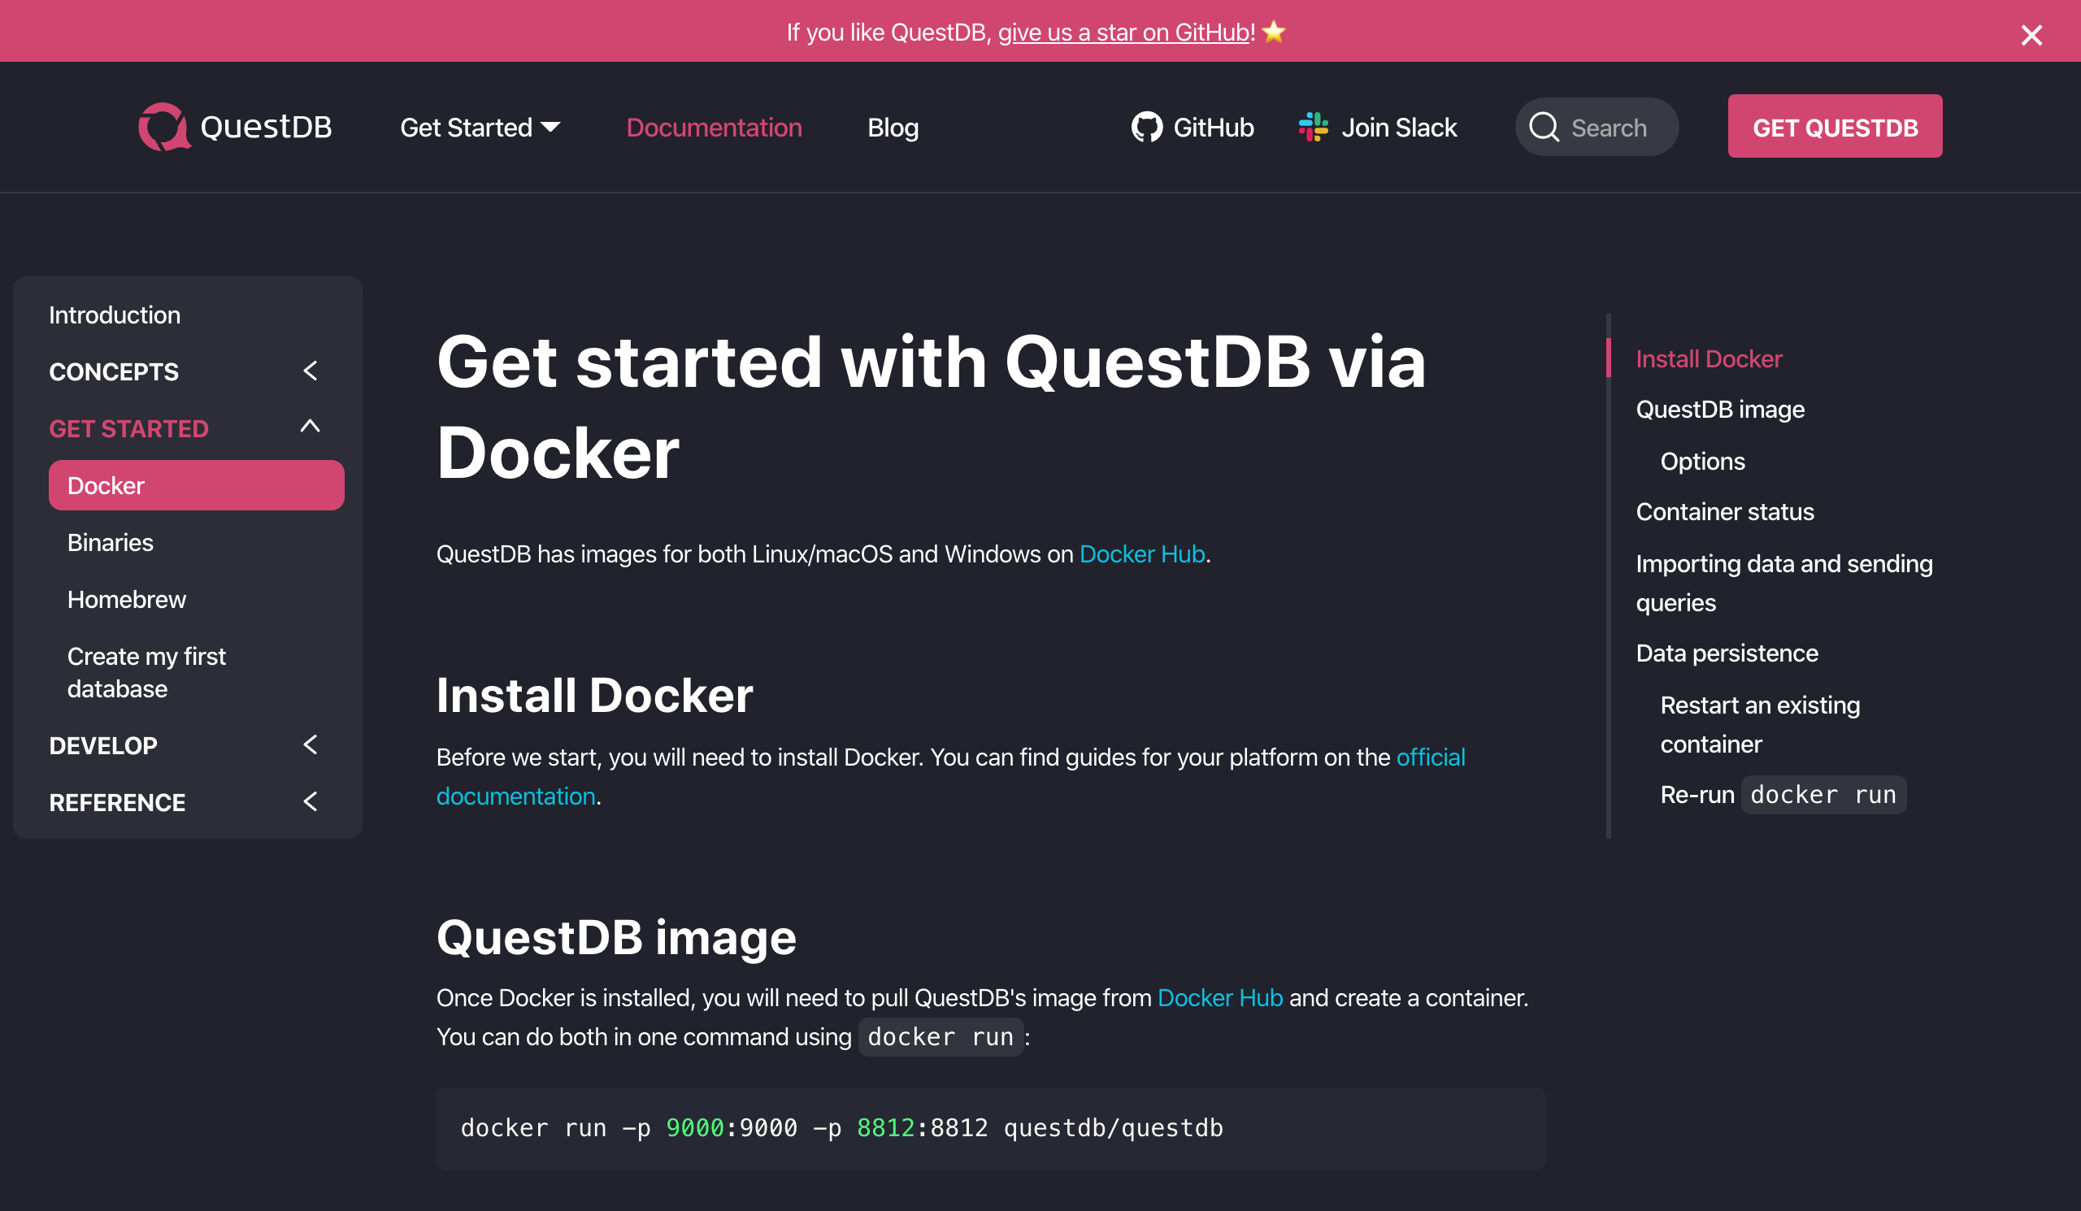
Task: Click the QuestDB image section heading
Action: [616, 938]
